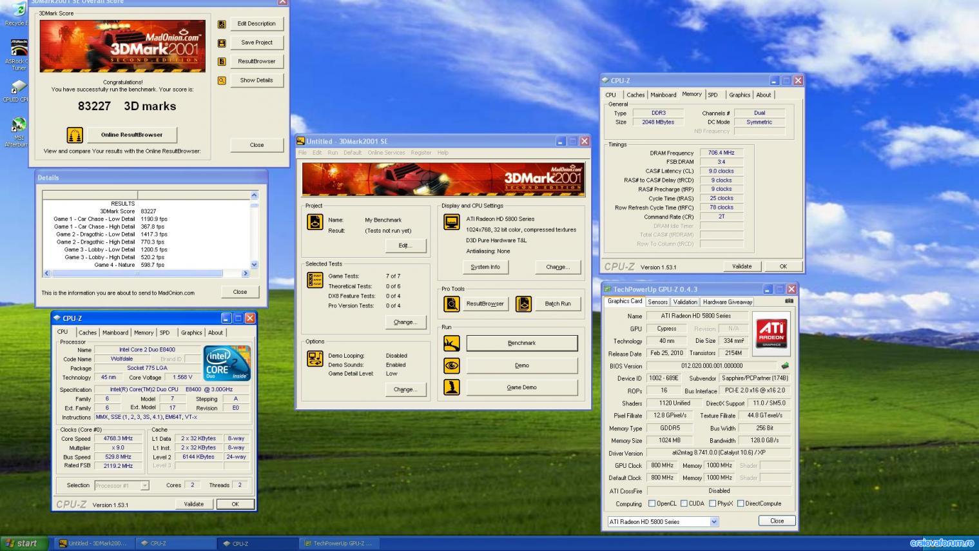Click the Edit... button in Project section
979x551 pixels.
pos(405,246)
